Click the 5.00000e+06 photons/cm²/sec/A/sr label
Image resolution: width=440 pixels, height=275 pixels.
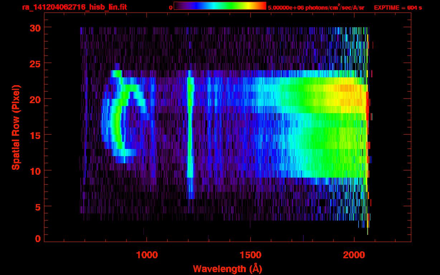(x=316, y=8)
